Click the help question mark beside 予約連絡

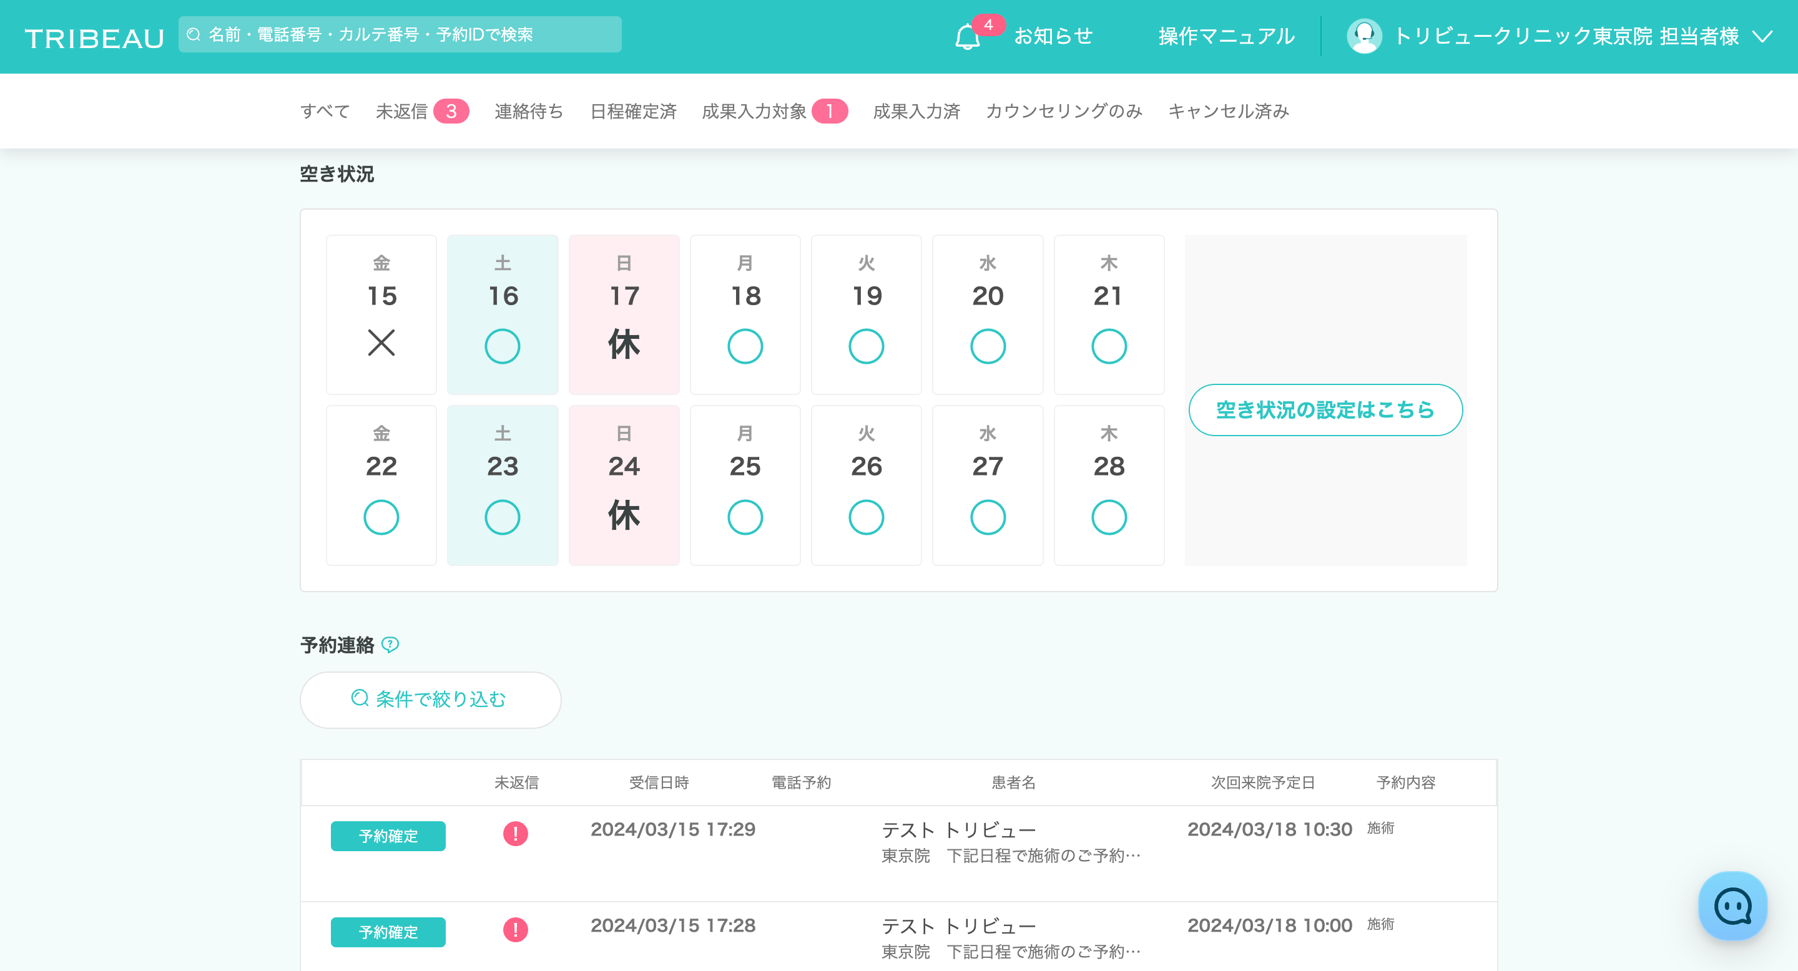(x=391, y=645)
